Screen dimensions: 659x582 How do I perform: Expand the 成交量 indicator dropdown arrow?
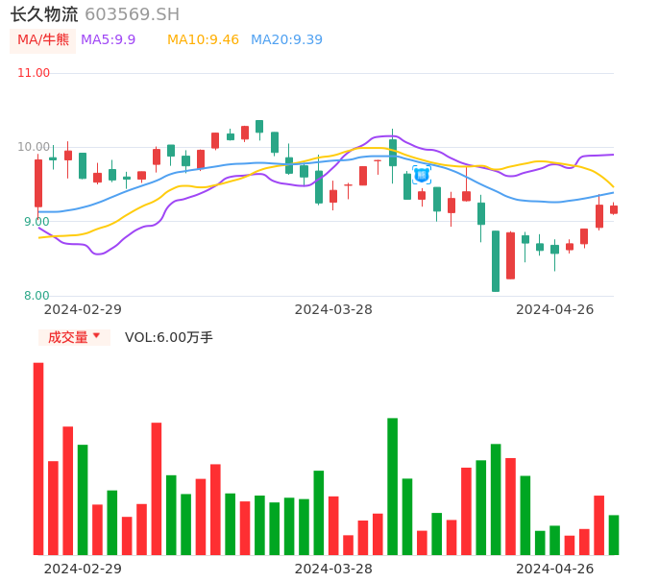(96, 336)
